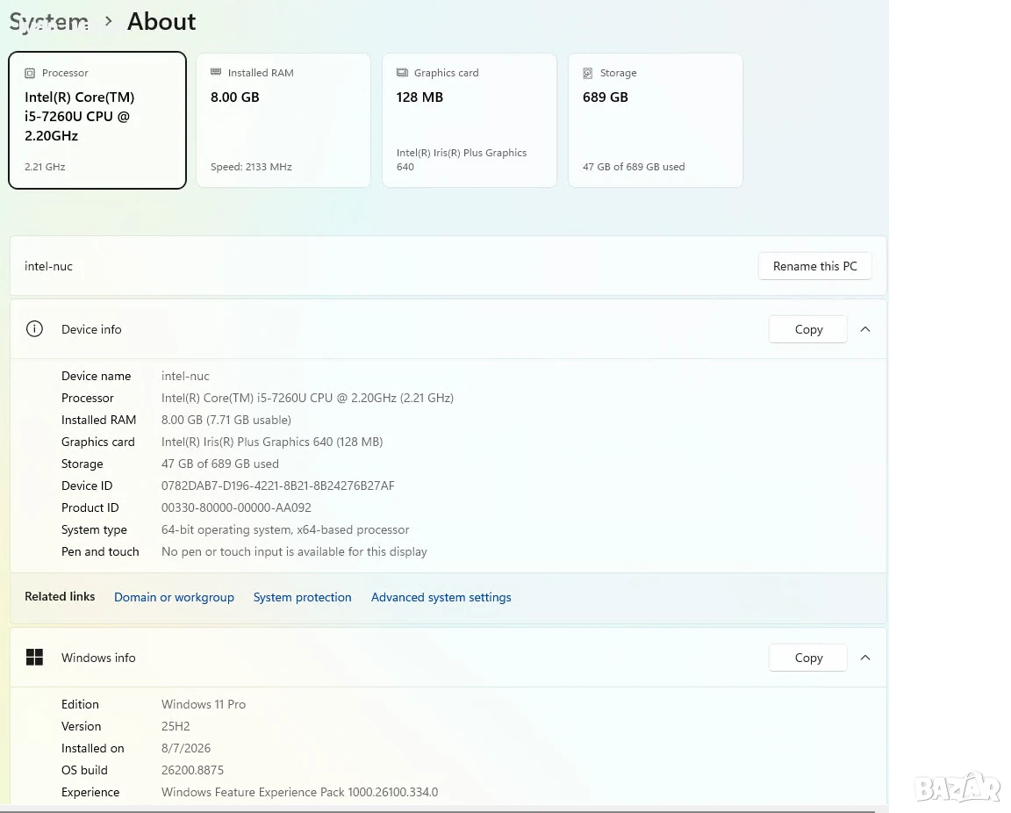Click the 8.00 GB (7.71 GB usable) value
The image size is (1011, 813).
(226, 420)
